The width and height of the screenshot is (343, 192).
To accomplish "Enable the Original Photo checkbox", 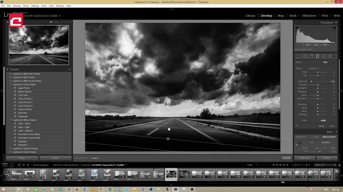I will (x=297, y=50).
